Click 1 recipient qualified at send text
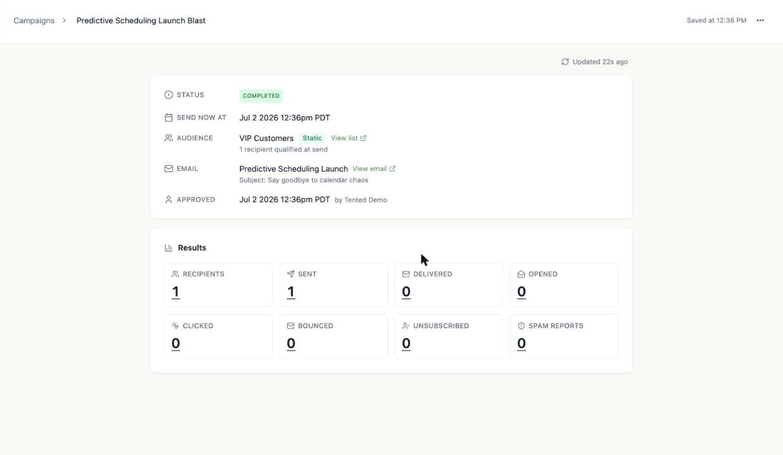 coord(283,149)
